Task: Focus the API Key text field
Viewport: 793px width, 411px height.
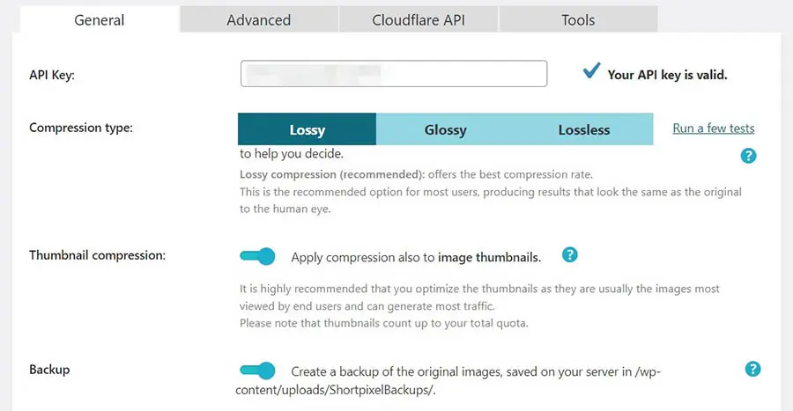Action: 393,74
